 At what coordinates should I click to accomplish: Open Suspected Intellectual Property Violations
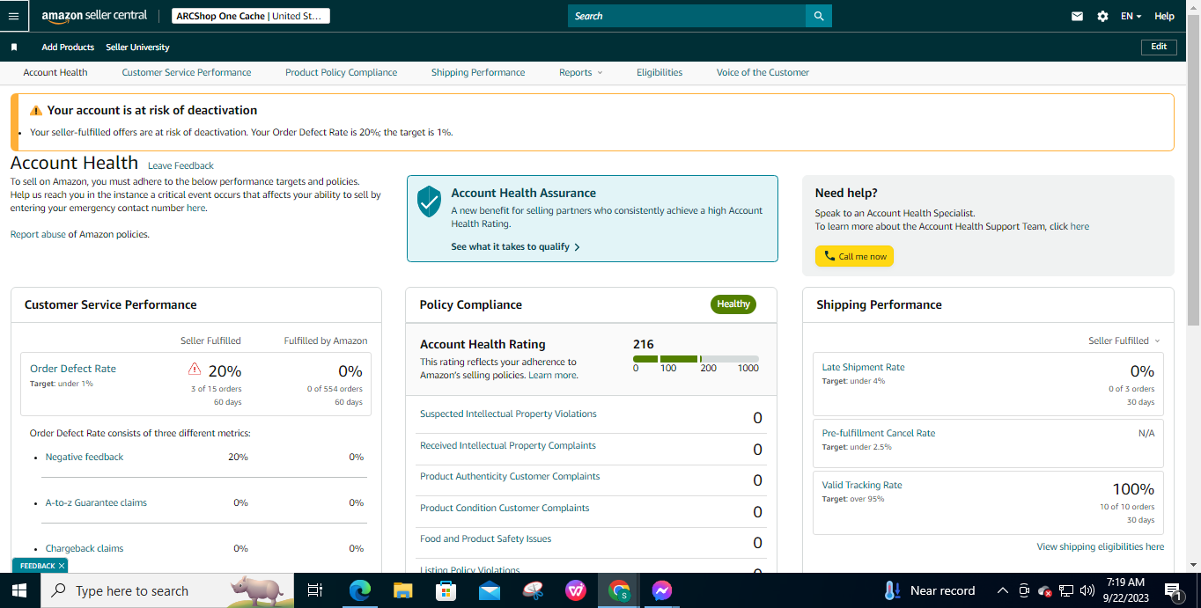point(508,414)
